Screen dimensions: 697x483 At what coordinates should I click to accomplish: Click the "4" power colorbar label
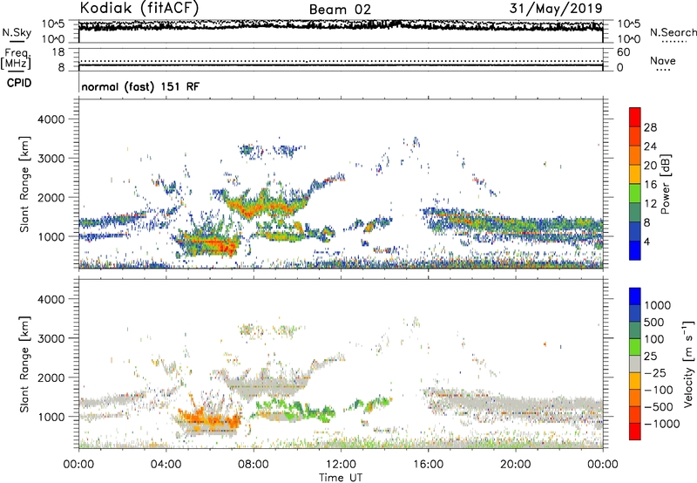point(646,241)
